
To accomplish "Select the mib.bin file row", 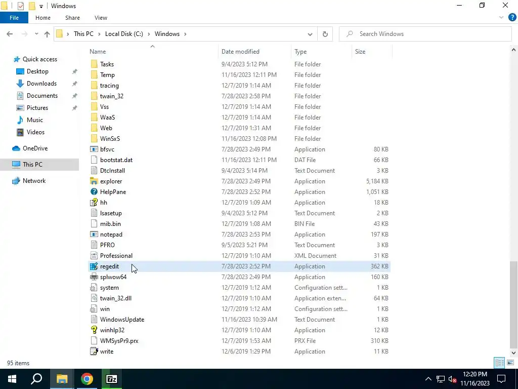I will pyautogui.click(x=240, y=224).
